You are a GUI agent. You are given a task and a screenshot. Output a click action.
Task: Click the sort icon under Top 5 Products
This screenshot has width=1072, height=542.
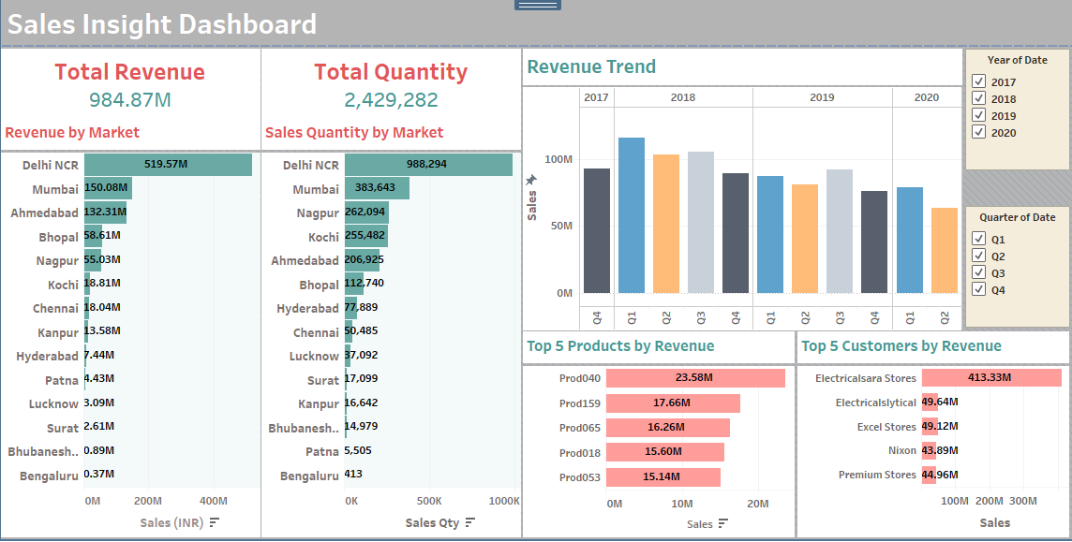(x=723, y=523)
